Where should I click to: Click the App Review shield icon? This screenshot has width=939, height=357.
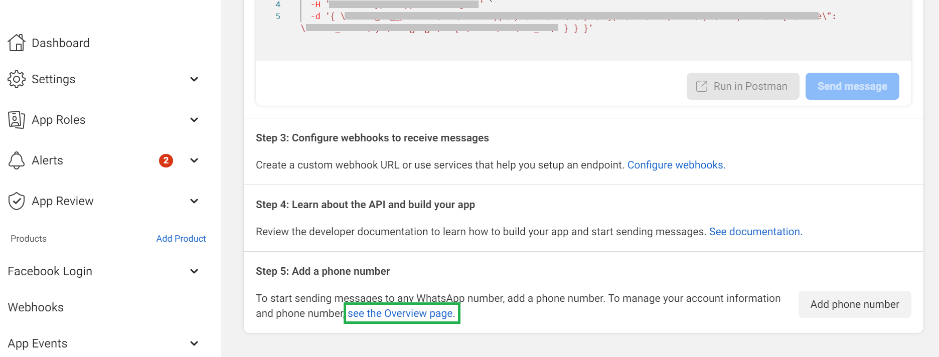point(17,201)
